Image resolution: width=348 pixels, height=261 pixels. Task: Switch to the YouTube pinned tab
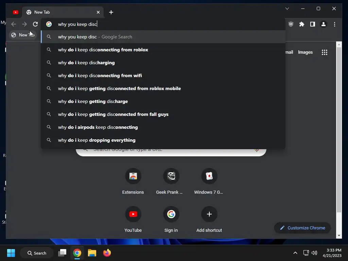(x=16, y=12)
